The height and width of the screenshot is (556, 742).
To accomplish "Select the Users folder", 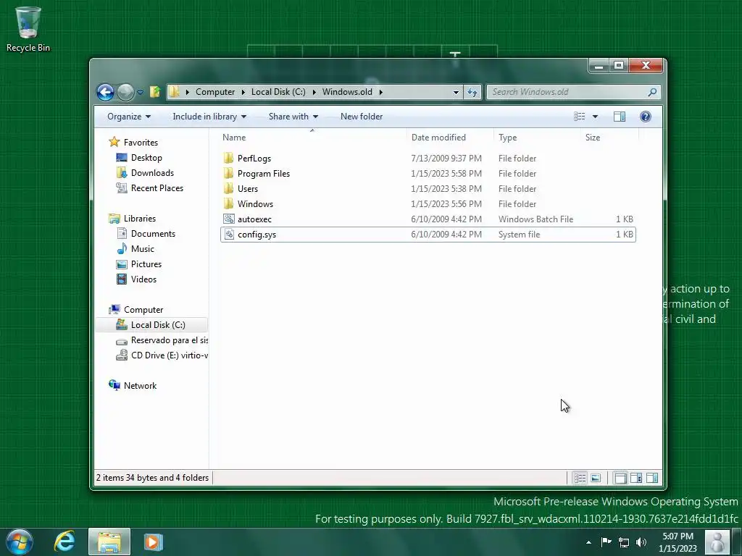I will 428,189.
